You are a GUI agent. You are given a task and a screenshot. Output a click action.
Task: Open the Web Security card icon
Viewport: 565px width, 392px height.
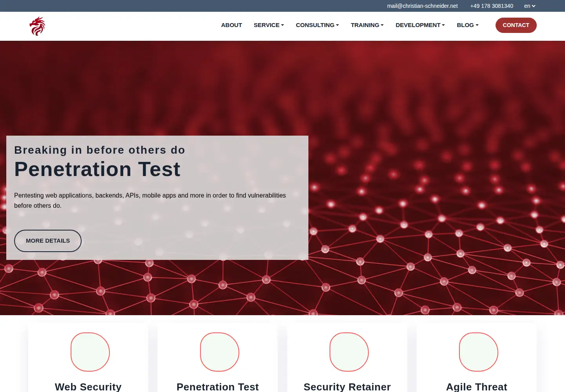click(x=90, y=352)
